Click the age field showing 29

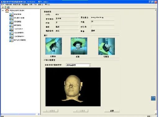(x=102, y=21)
